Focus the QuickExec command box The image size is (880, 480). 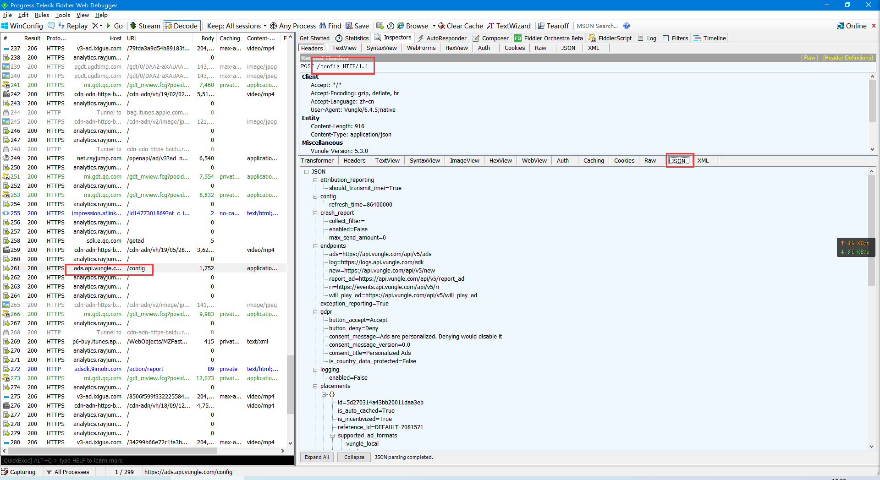click(148, 461)
